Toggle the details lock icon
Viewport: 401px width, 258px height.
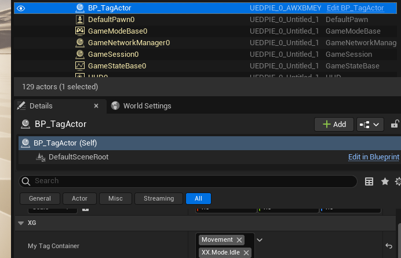coord(395,124)
